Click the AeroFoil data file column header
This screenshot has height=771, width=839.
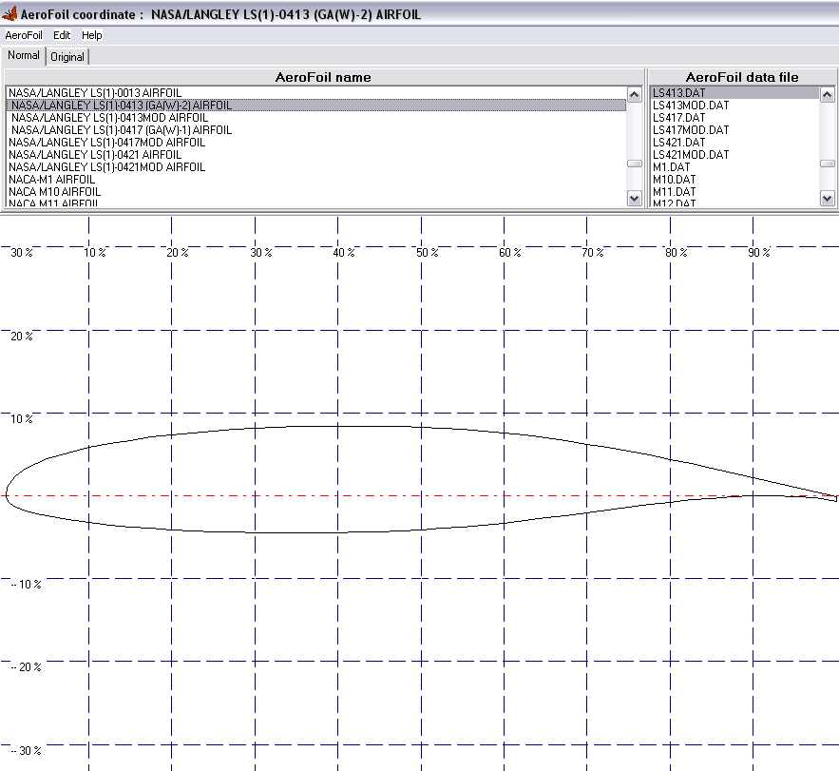[741, 77]
